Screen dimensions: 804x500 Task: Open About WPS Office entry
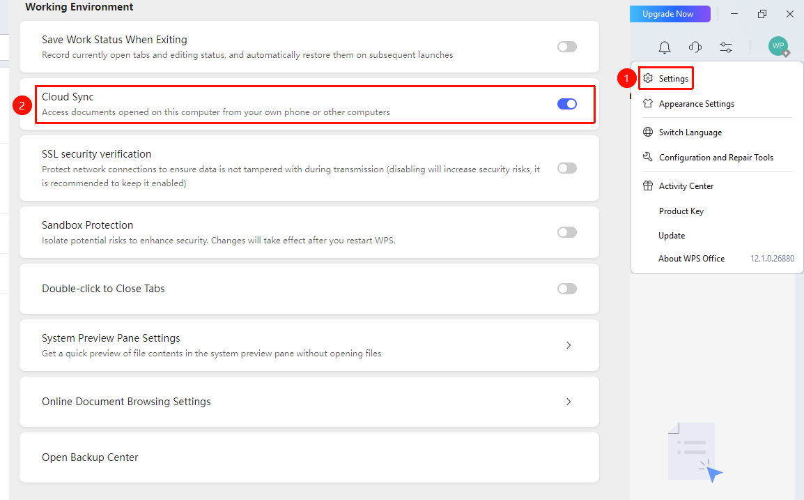coord(692,259)
